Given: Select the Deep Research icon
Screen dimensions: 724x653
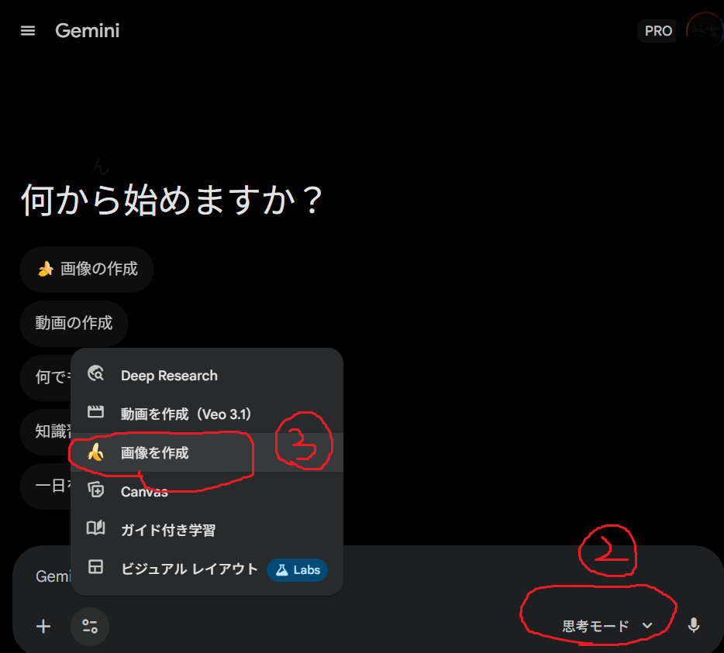Looking at the screenshot, I should [x=96, y=375].
